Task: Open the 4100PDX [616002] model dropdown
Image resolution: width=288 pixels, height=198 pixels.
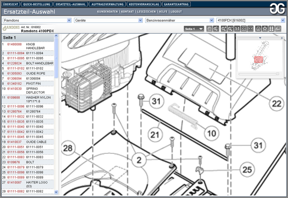Action: (251, 20)
